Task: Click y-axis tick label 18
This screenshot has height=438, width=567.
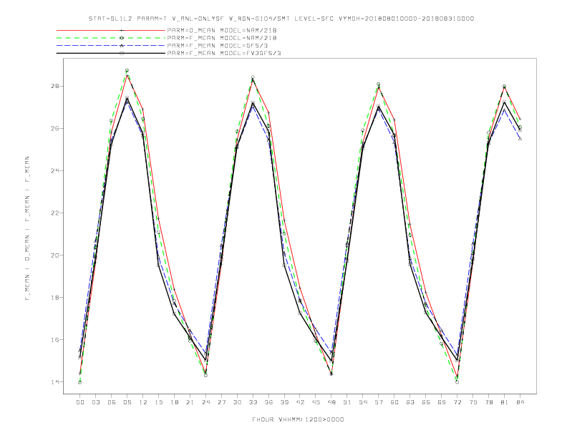Action: pyautogui.click(x=55, y=298)
